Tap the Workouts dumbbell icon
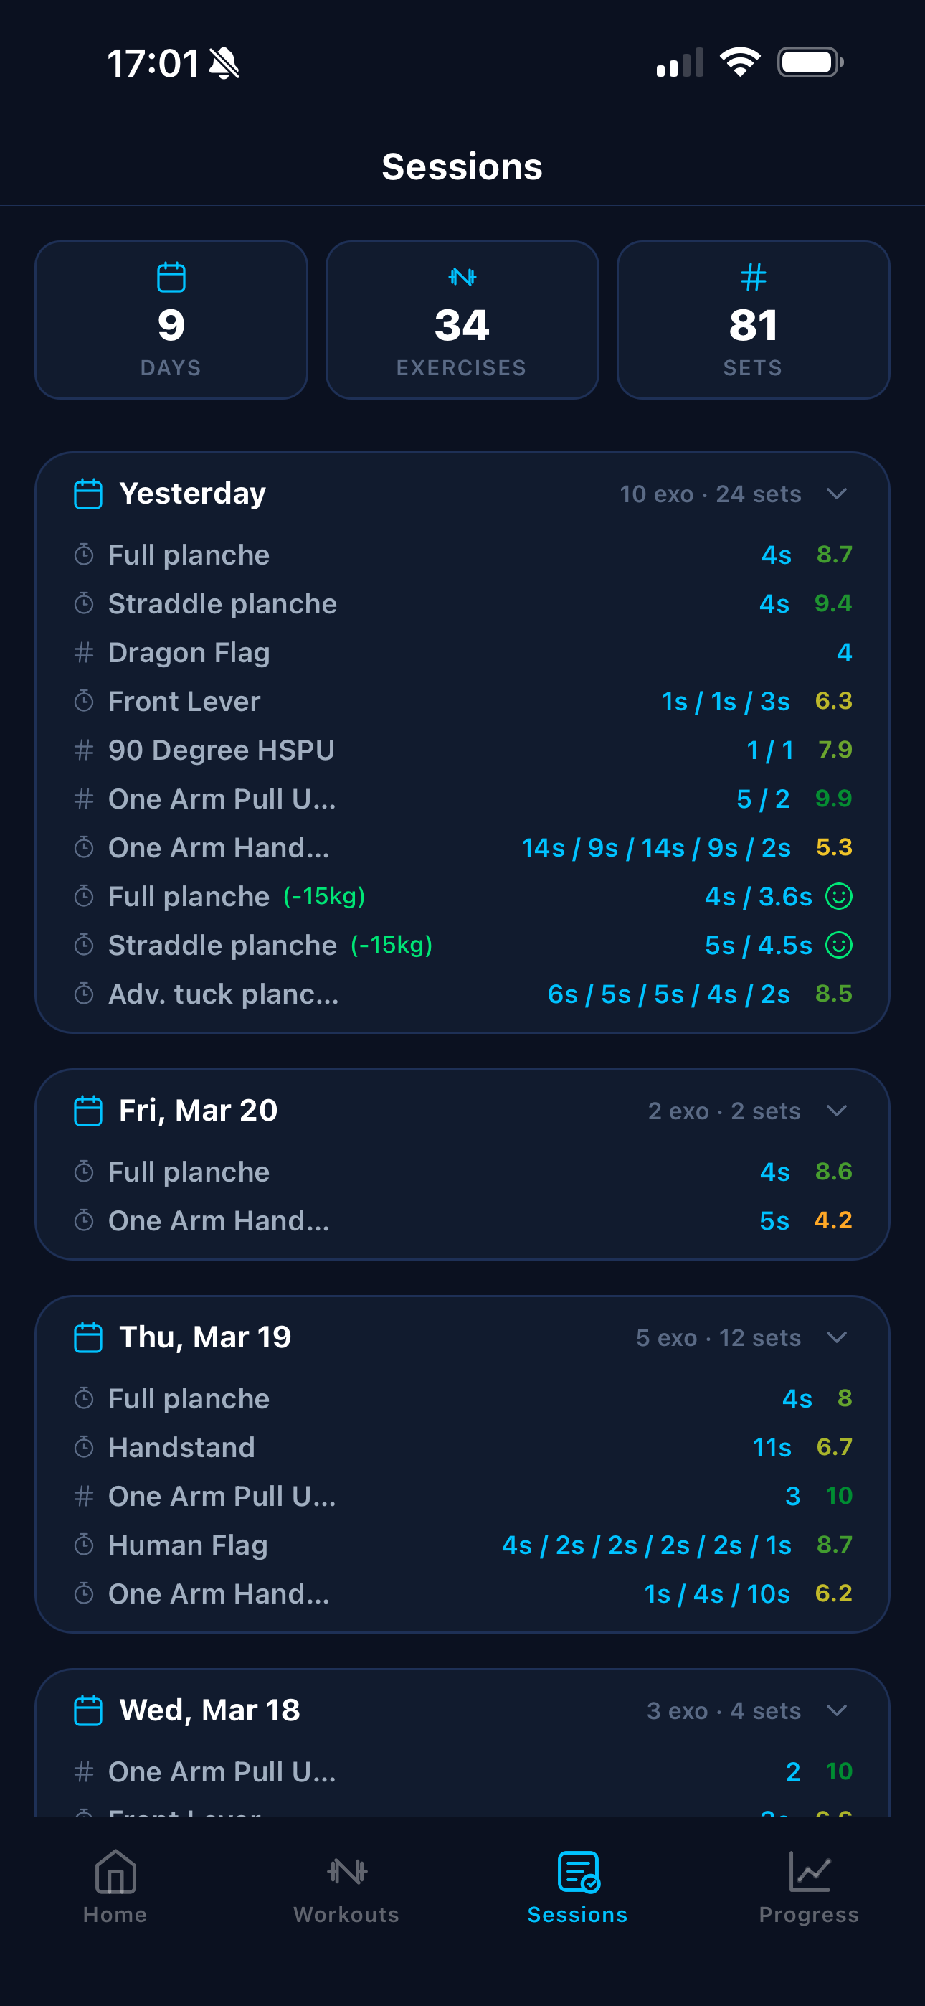Image resolution: width=925 pixels, height=2006 pixels. pyautogui.click(x=346, y=1871)
